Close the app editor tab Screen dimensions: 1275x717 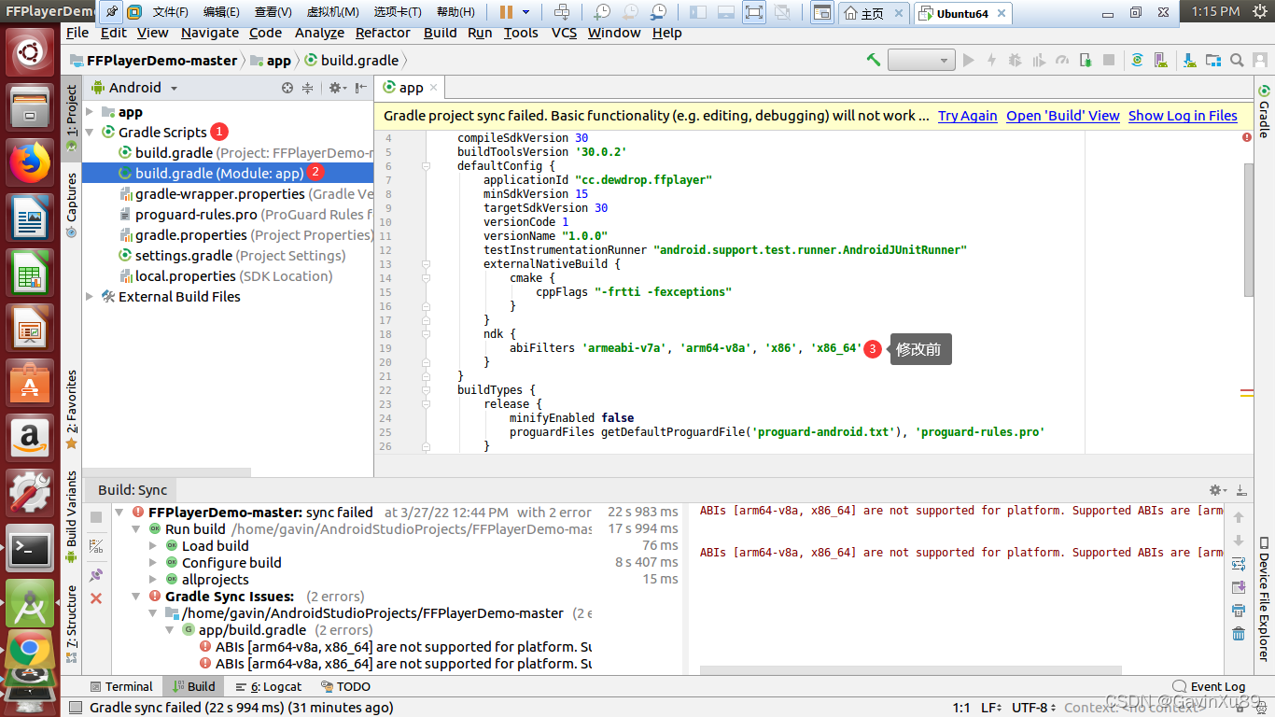(434, 88)
